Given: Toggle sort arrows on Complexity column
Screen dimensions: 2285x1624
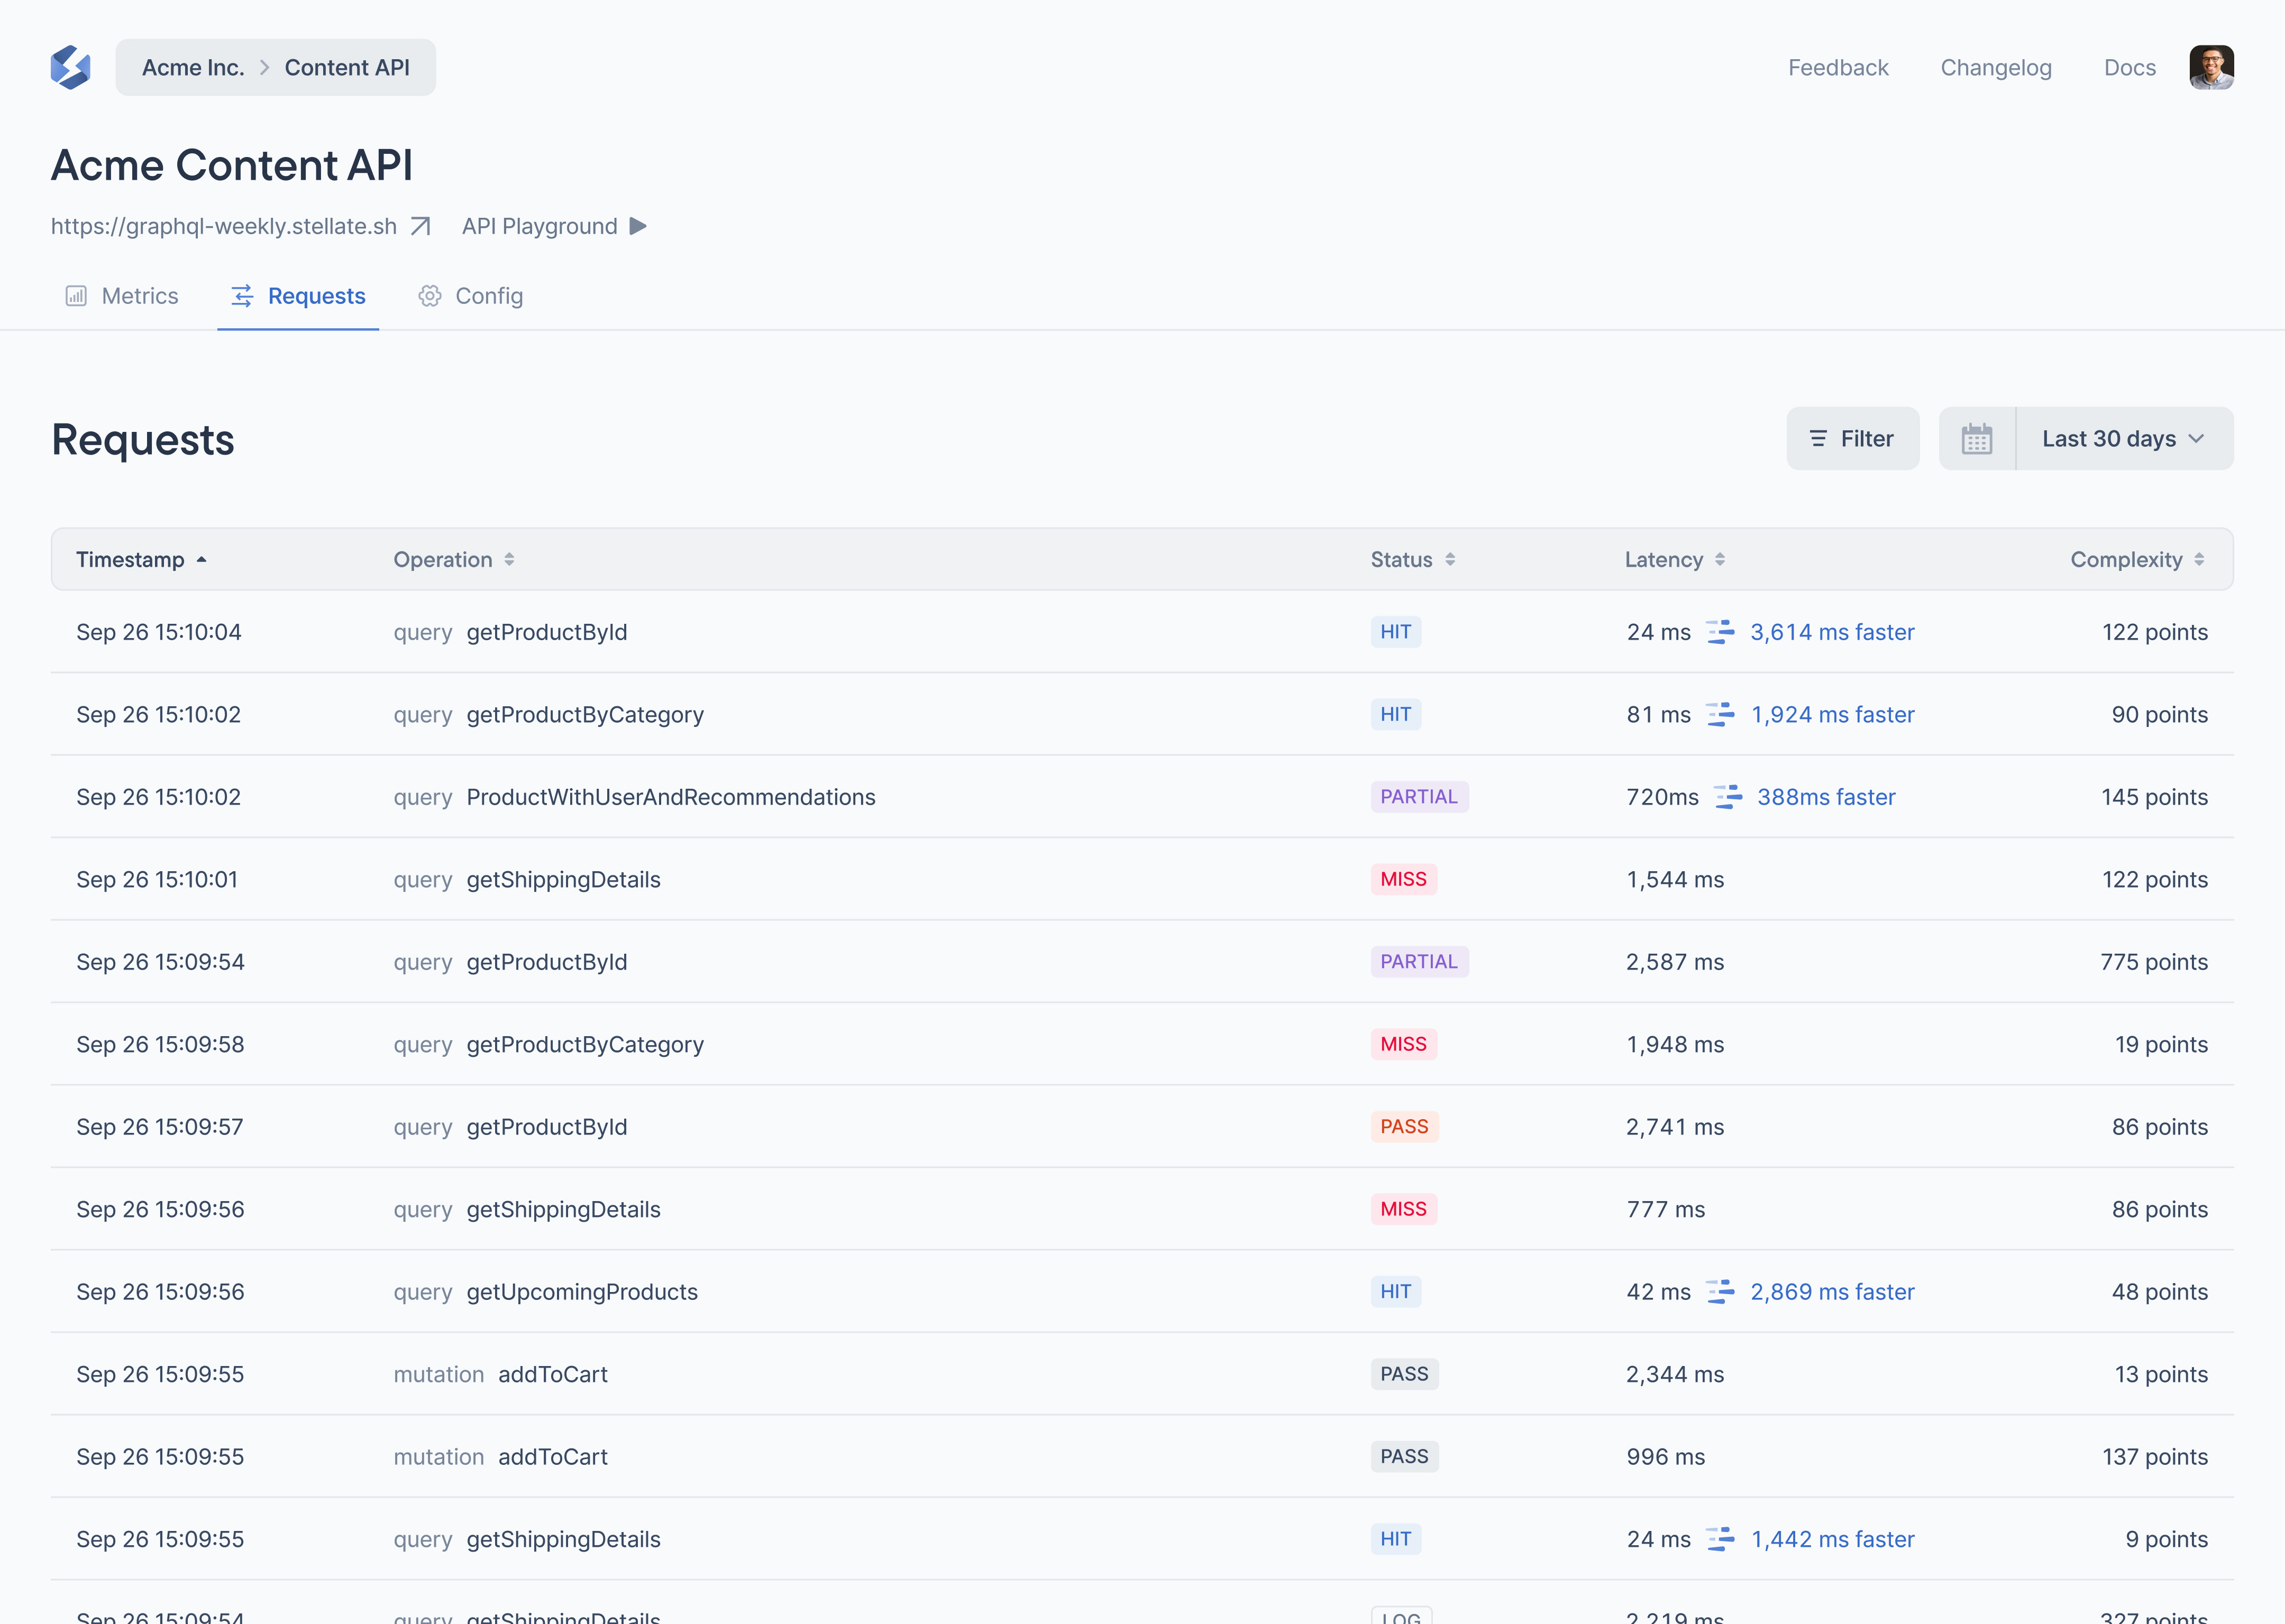Looking at the screenshot, I should click(x=2199, y=560).
